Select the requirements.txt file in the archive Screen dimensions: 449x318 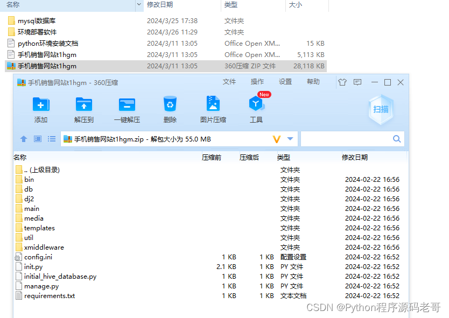48,295
